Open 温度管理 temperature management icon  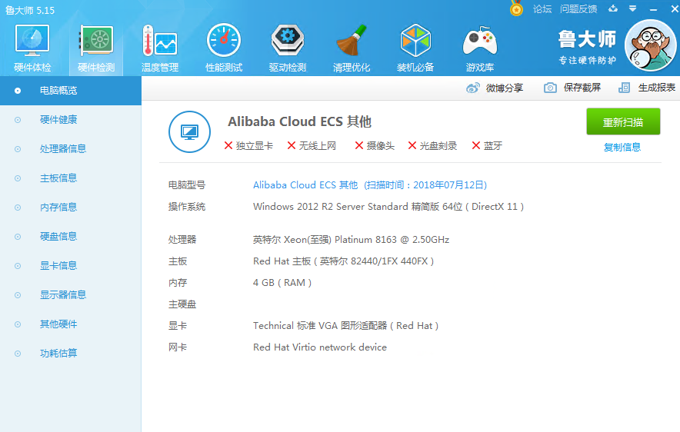(x=159, y=42)
